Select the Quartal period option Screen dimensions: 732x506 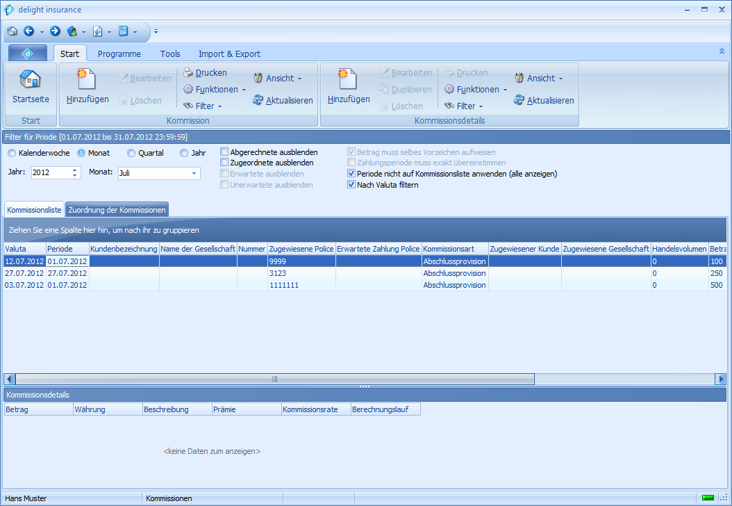pyautogui.click(x=131, y=153)
